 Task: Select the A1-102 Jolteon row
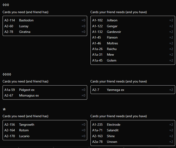133,20
